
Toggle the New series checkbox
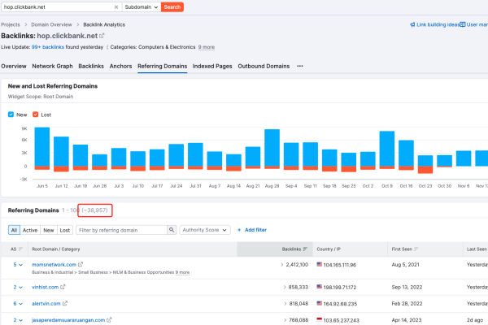(x=11, y=115)
